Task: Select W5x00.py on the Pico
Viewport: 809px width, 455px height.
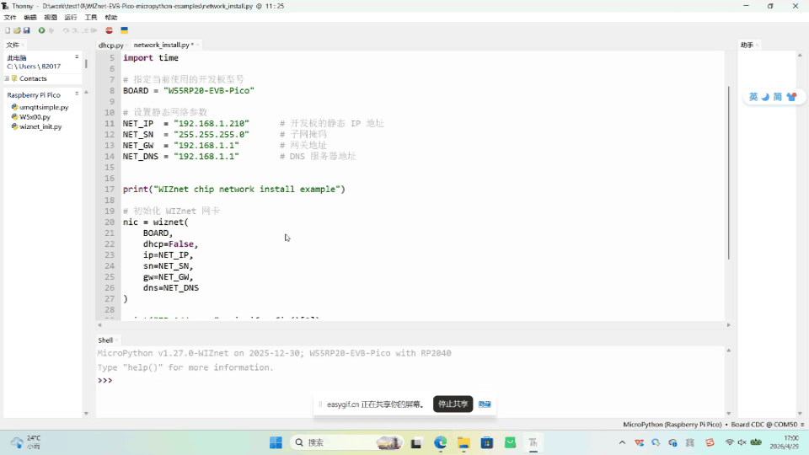Action: 35,117
